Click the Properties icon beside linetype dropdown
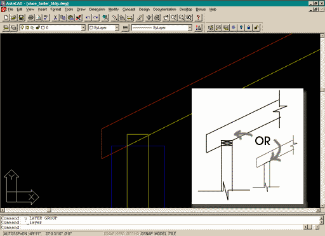 pyautogui.click(x=199, y=27)
